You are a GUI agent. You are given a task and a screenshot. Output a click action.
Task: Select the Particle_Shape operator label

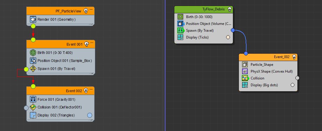[x=262, y=65]
